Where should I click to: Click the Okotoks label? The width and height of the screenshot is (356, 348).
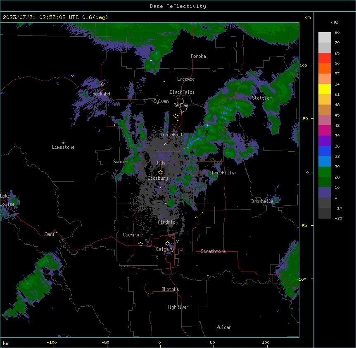(x=170, y=289)
